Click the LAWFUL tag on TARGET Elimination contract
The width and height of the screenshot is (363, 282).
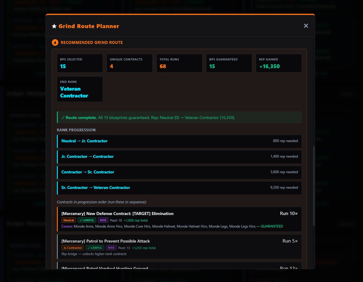pyautogui.click(x=87, y=220)
